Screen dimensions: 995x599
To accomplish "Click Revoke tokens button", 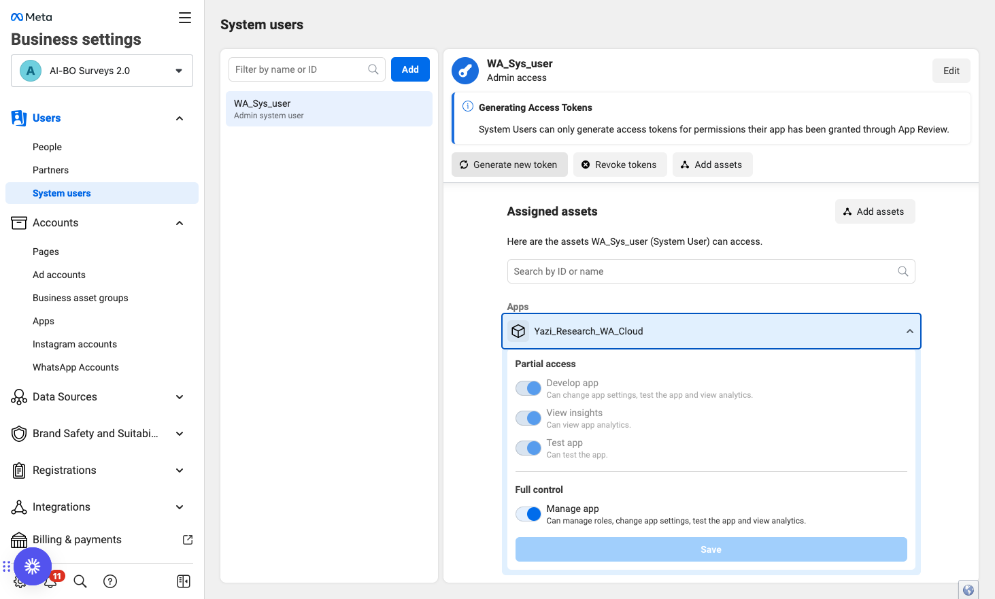I will click(620, 165).
